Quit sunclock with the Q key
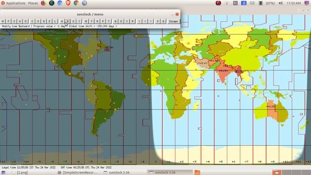Screen dimensions: 311x175 [163, 21]
